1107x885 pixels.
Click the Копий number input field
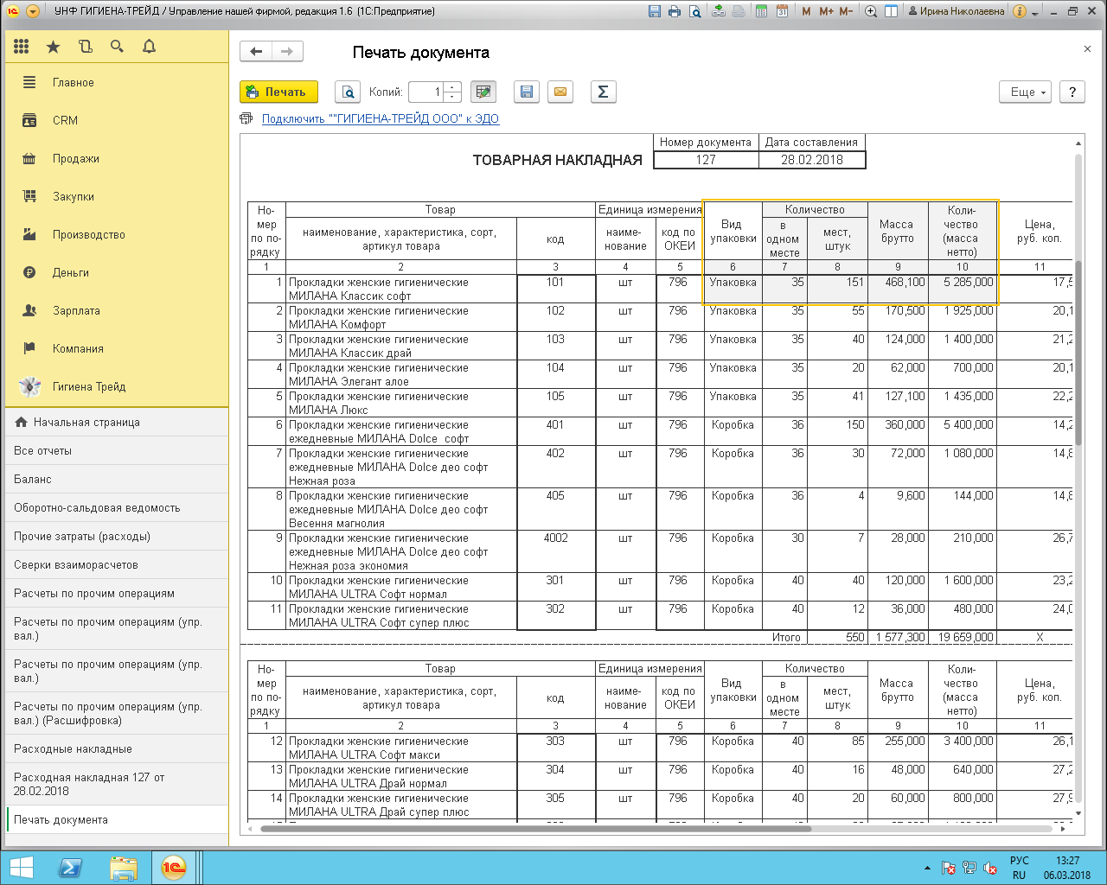pyautogui.click(x=426, y=92)
